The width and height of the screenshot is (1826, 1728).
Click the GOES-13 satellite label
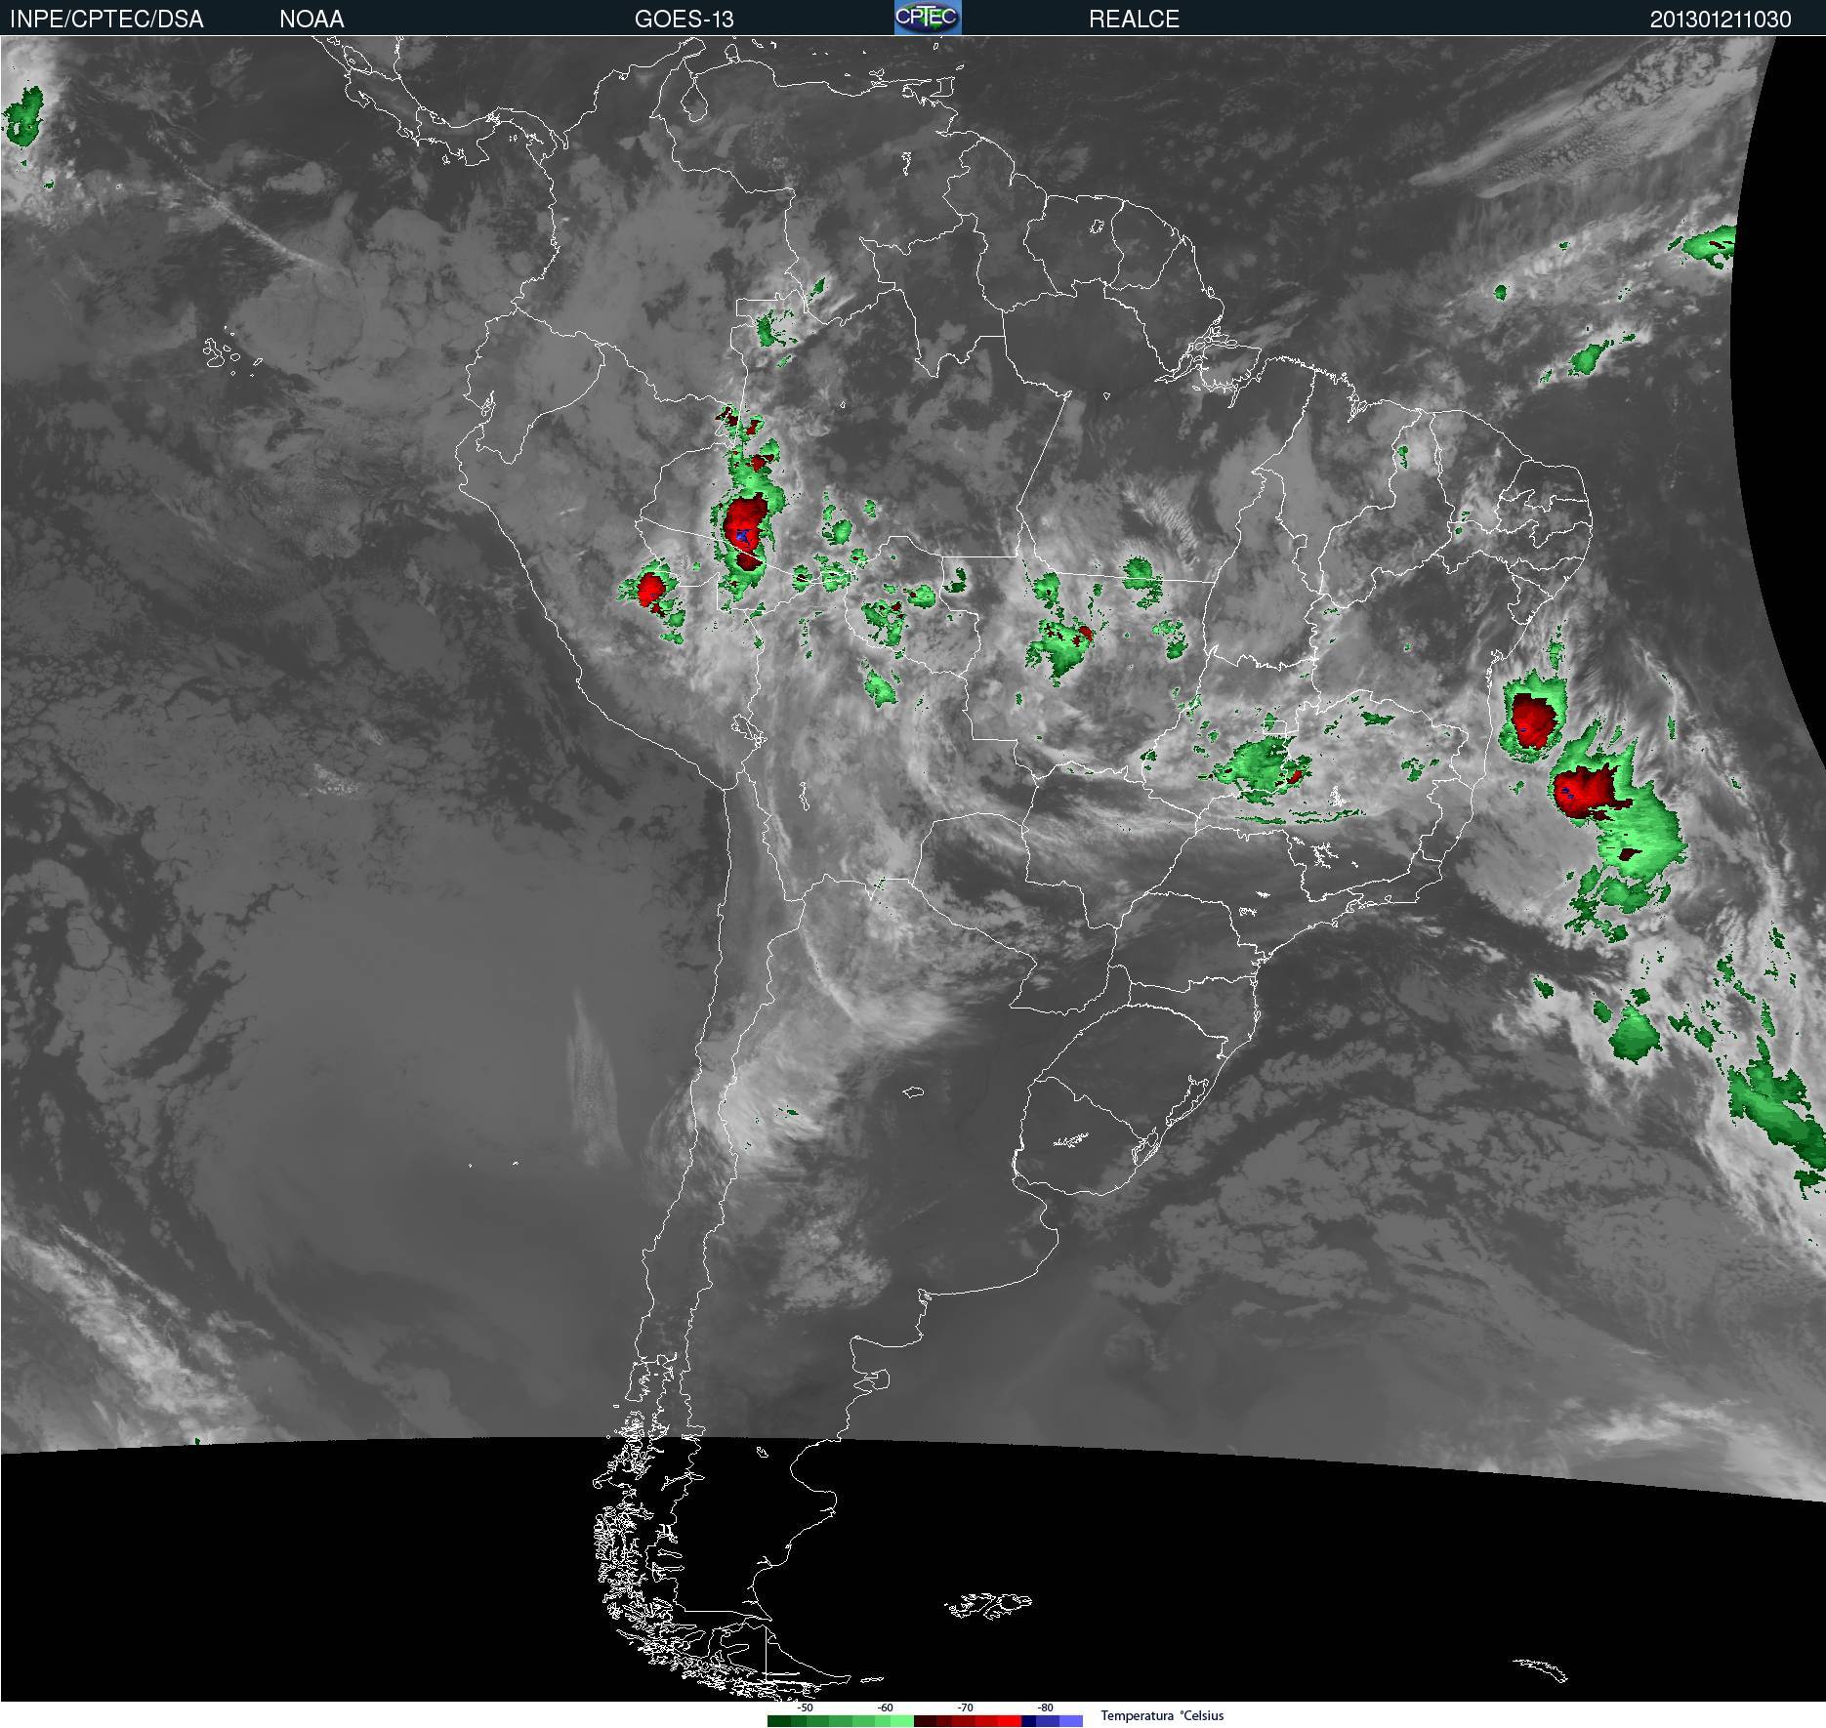[x=684, y=19]
